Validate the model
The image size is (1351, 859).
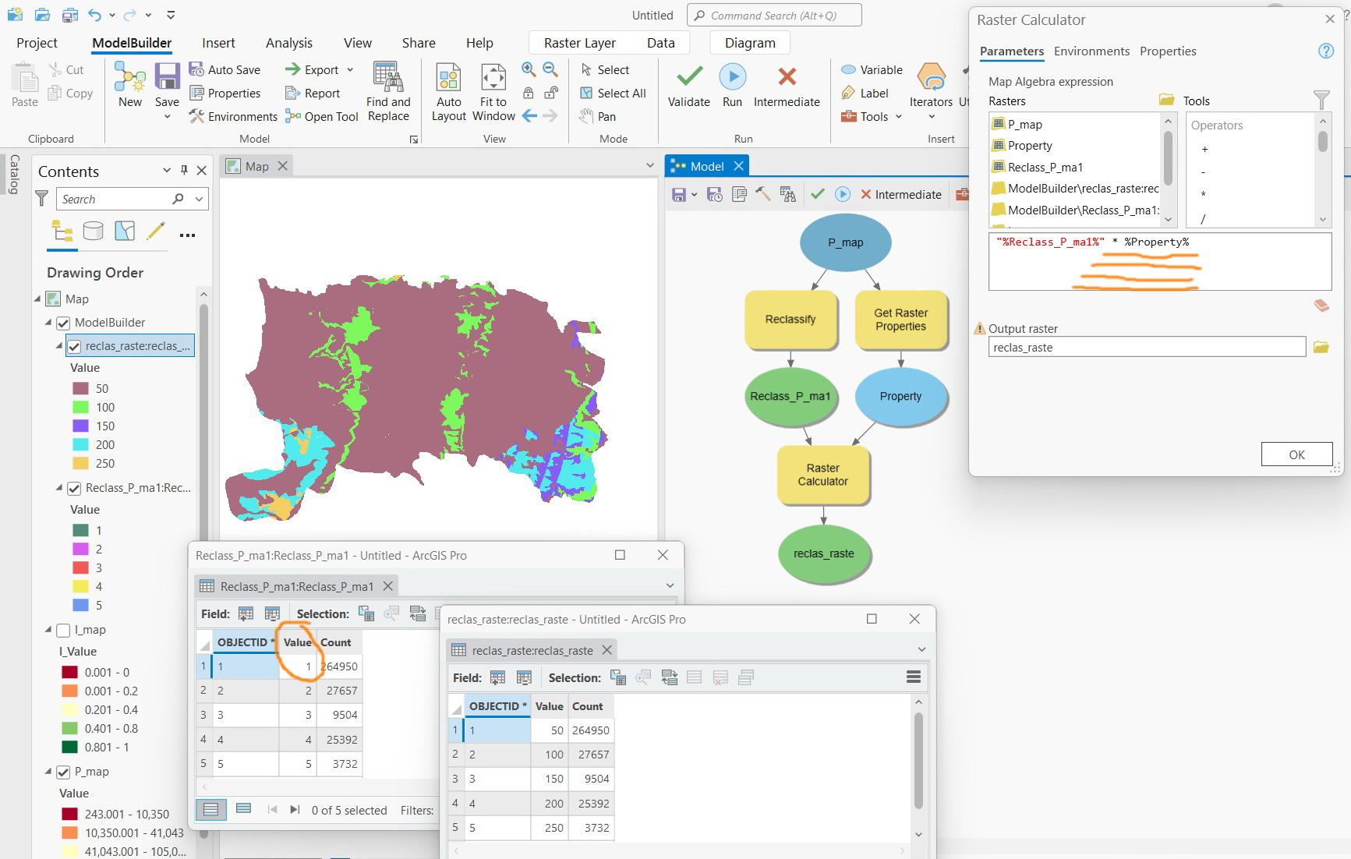coord(688,78)
